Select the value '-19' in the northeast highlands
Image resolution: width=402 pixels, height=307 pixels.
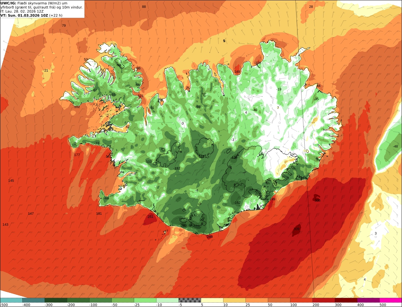point(279,89)
